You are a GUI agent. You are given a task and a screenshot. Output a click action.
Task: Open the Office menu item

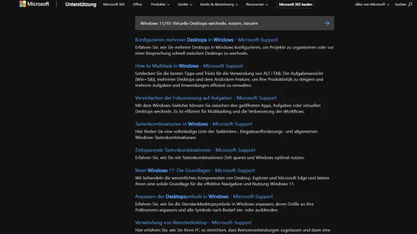pyautogui.click(x=137, y=4)
